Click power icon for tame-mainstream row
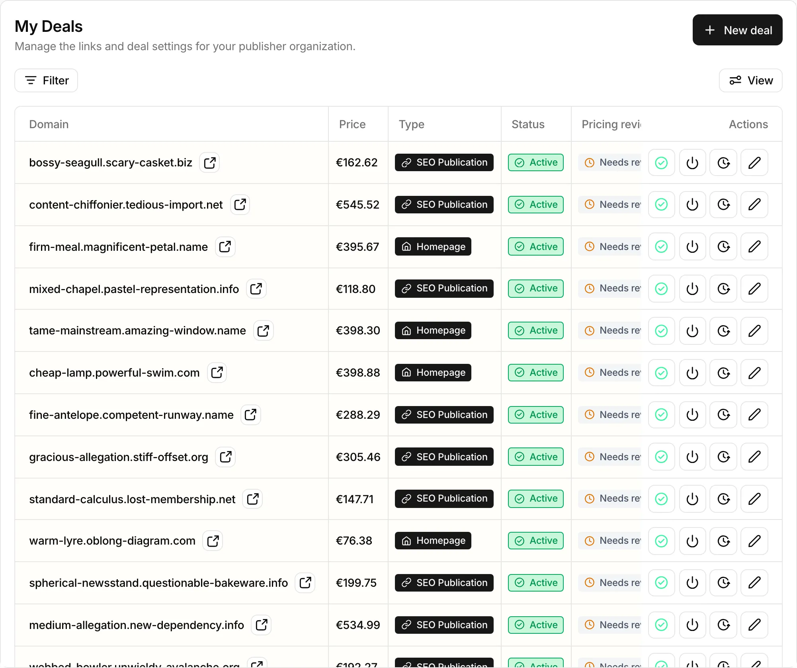 (x=692, y=330)
